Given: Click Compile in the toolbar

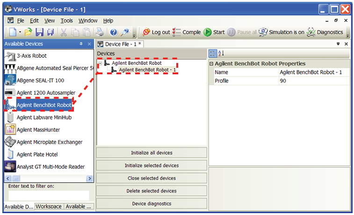Looking at the screenshot, I should (x=187, y=32).
